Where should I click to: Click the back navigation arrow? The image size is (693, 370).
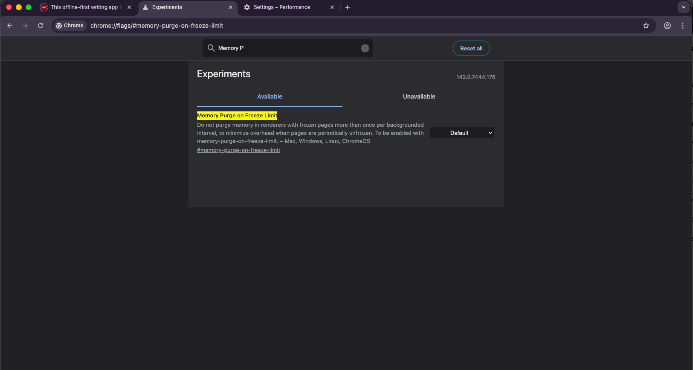10,26
